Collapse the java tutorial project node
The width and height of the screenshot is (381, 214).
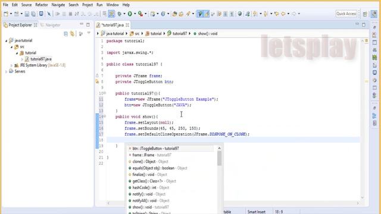(7, 41)
